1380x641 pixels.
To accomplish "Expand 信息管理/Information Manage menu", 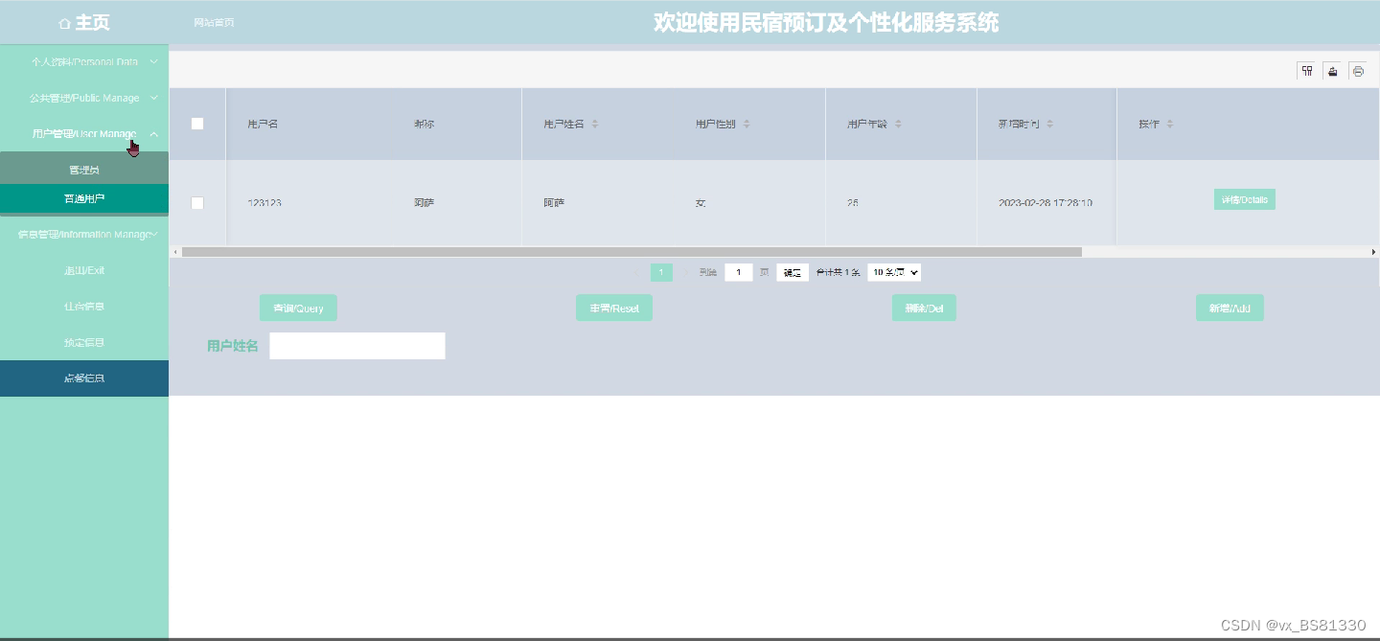I will [84, 235].
